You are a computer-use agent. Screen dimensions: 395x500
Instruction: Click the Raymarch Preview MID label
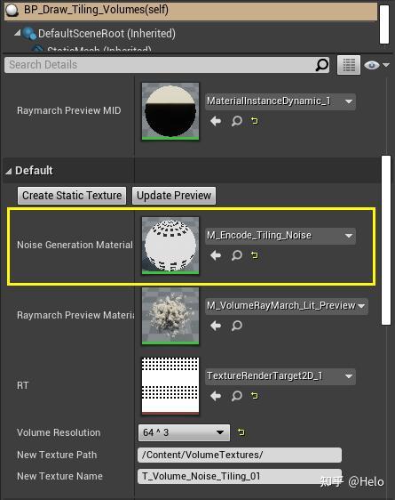(68, 110)
